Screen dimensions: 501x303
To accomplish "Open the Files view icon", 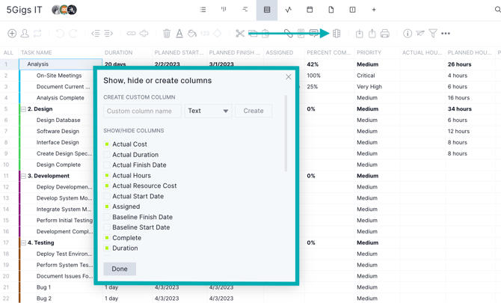I will tap(331, 10).
